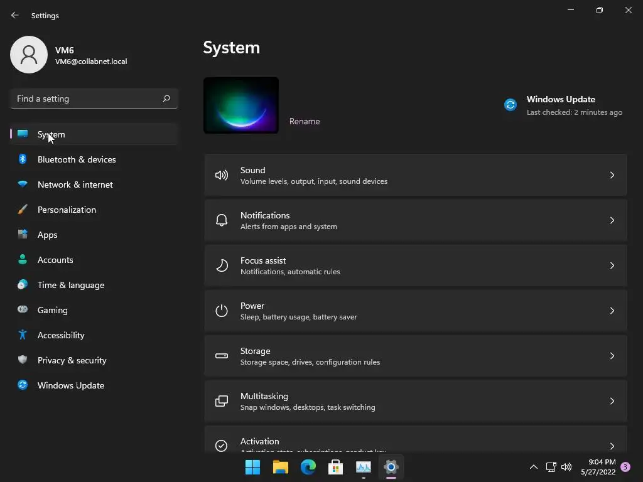
Task: Click the System page heading
Action: 231,48
